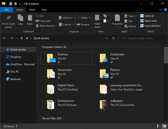The width and height of the screenshot is (168, 129).
Task: Select the Pictures folder
Action: click(119, 73)
